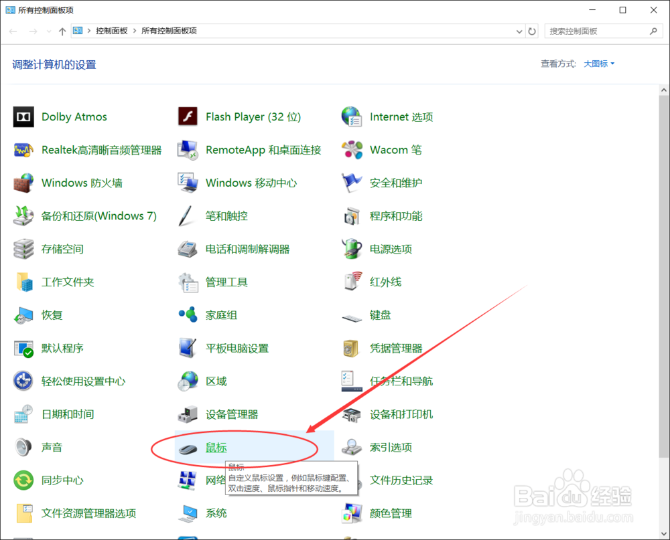The width and height of the screenshot is (670, 540).
Task: Click the 任务栏和导航 link
Action: tap(401, 381)
